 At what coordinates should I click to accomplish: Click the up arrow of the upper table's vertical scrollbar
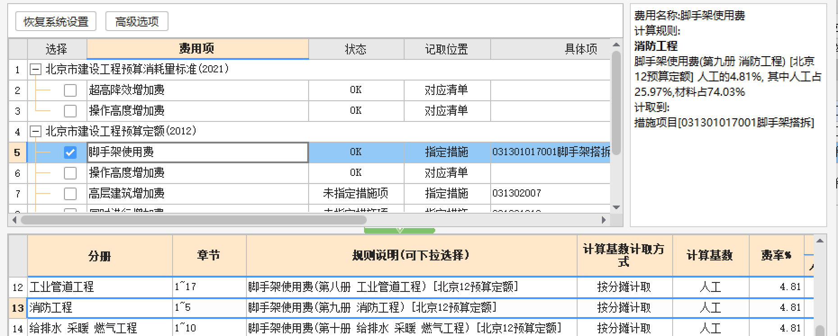(x=616, y=45)
